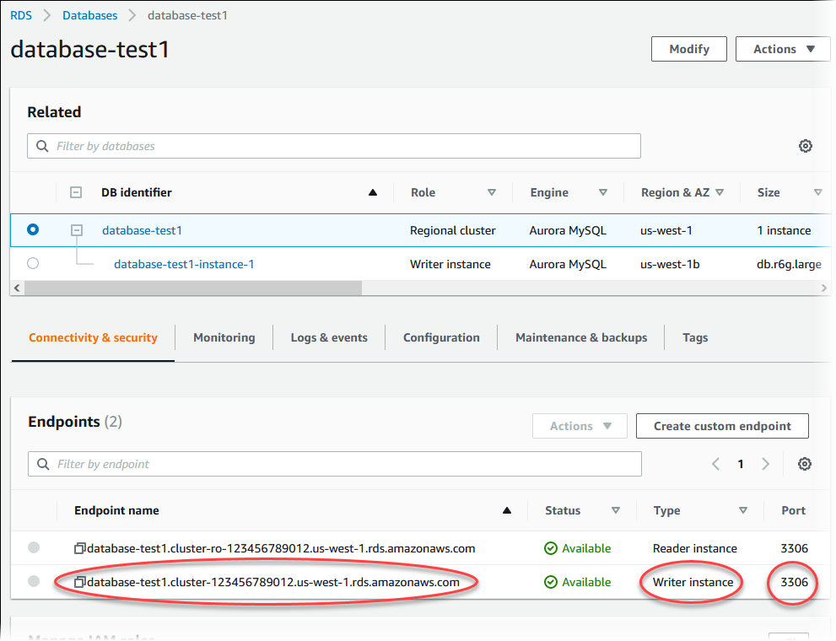Viewport: 836px width, 641px height.
Task: Click the previous page chevron
Action: coord(715,464)
